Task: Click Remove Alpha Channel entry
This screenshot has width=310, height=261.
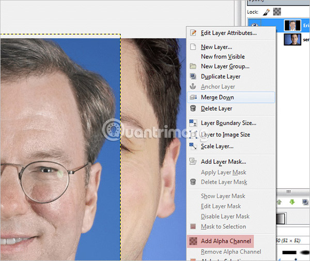Action: coord(231,252)
